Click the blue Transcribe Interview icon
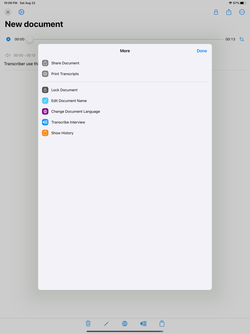Image resolution: width=250 pixels, height=334 pixels. (x=45, y=122)
